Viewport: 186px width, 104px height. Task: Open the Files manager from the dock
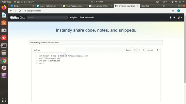click(x=4, y=53)
